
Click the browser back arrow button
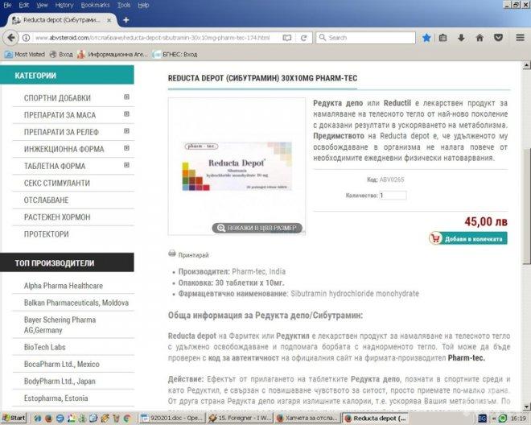click(10, 37)
